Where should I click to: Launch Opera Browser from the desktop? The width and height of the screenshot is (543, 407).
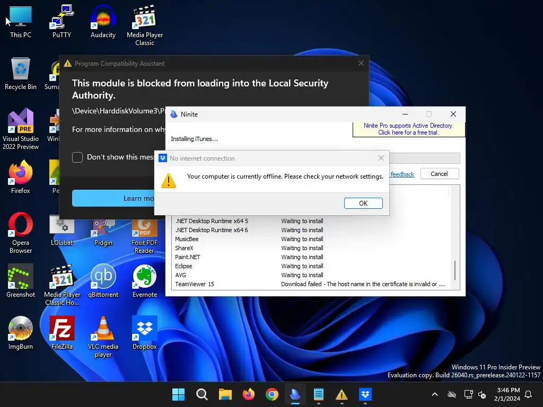point(21,233)
